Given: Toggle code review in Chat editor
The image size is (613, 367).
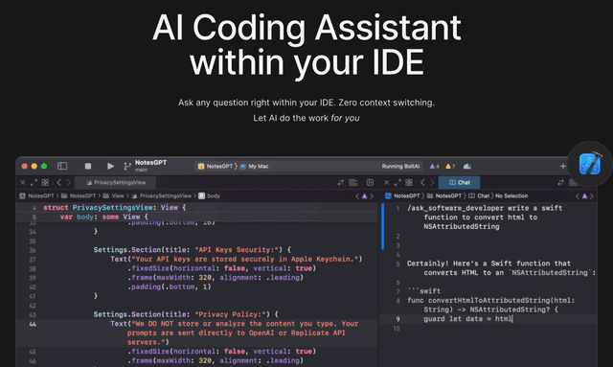Looking at the screenshot, I should [560, 182].
